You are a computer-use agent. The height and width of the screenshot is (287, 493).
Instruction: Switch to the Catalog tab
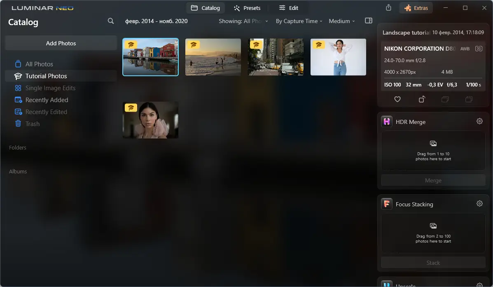pos(206,8)
